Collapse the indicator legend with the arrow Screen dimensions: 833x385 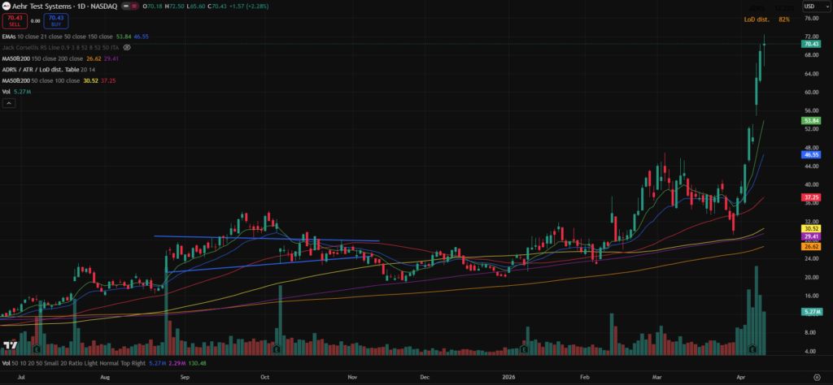coord(8,104)
